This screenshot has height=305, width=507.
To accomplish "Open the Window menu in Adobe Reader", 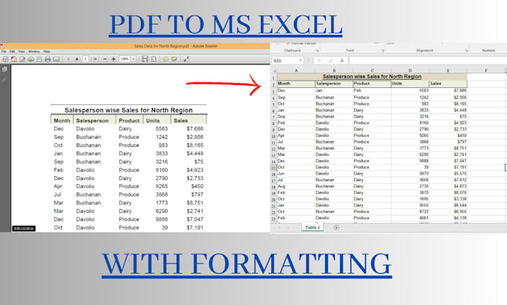I will click(x=34, y=51).
